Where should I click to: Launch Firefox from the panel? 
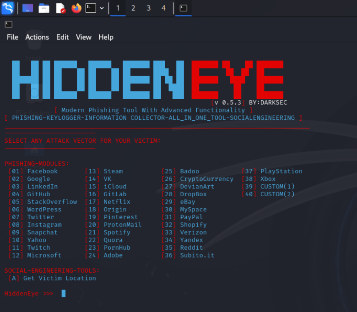76,8
